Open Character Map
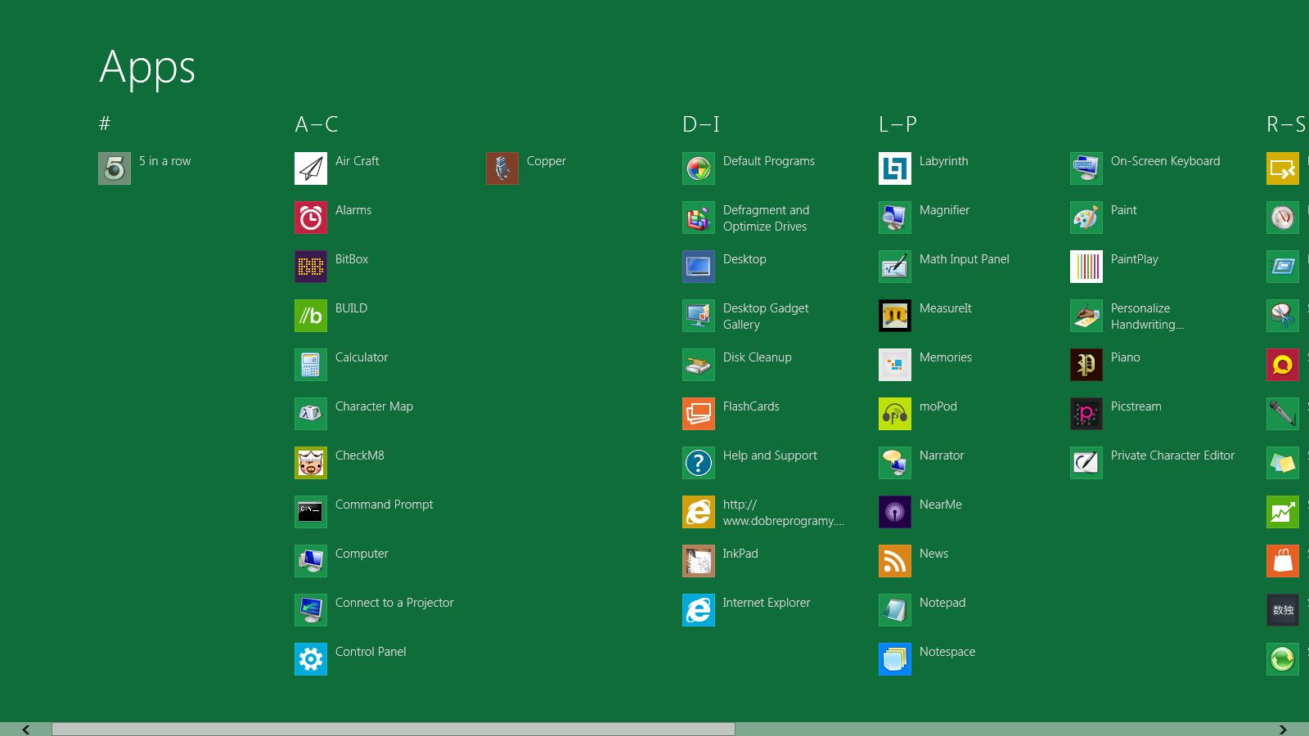The width and height of the screenshot is (1309, 736). [373, 406]
